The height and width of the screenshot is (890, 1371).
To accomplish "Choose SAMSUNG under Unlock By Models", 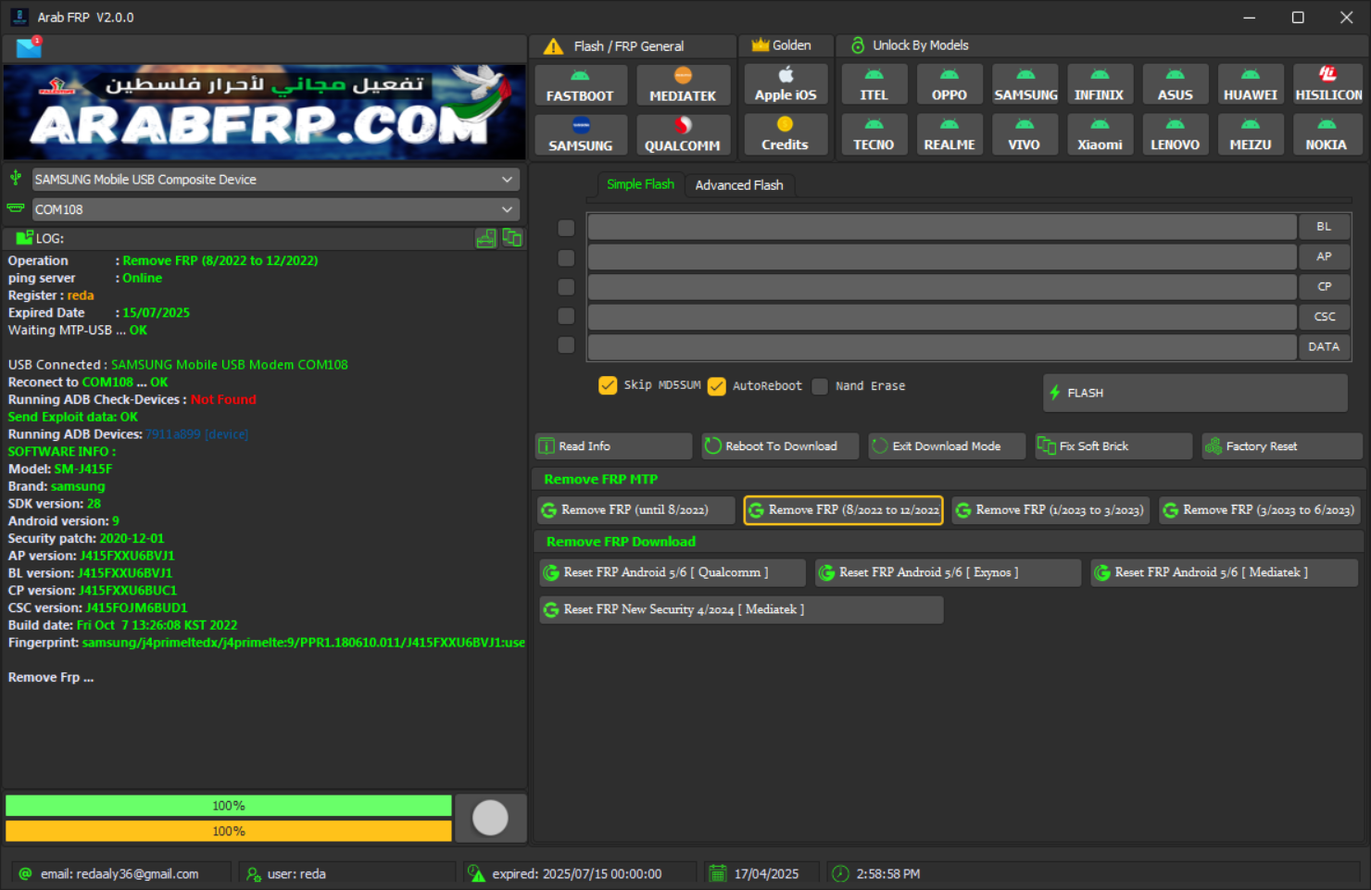I will [x=1025, y=84].
